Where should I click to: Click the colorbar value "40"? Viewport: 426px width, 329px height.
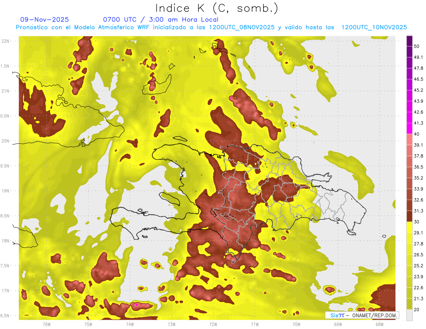coord(417,134)
